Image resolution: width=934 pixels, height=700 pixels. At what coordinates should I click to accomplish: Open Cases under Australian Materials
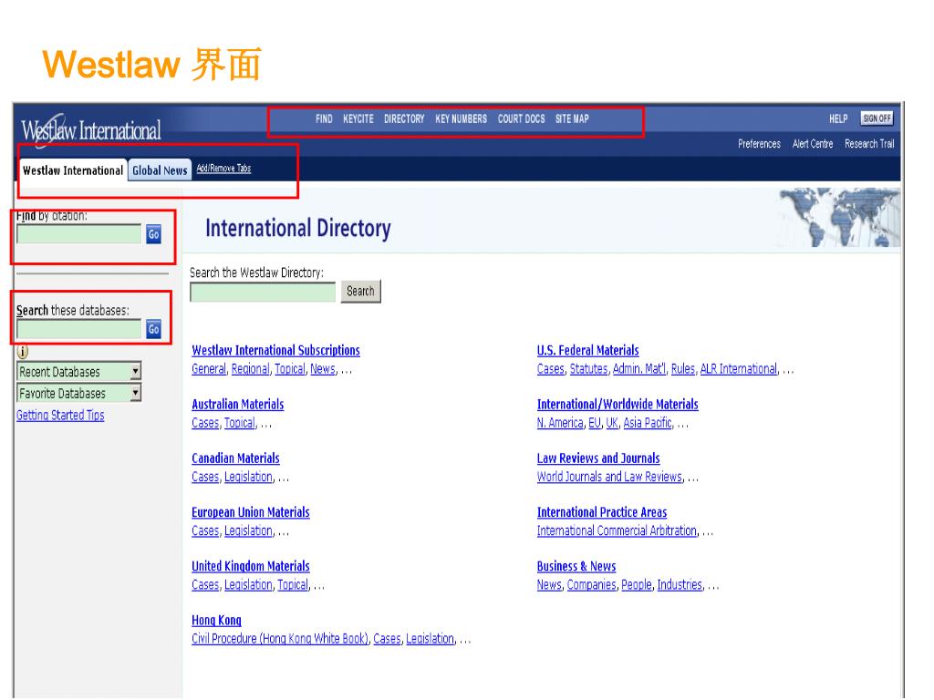coord(205,423)
